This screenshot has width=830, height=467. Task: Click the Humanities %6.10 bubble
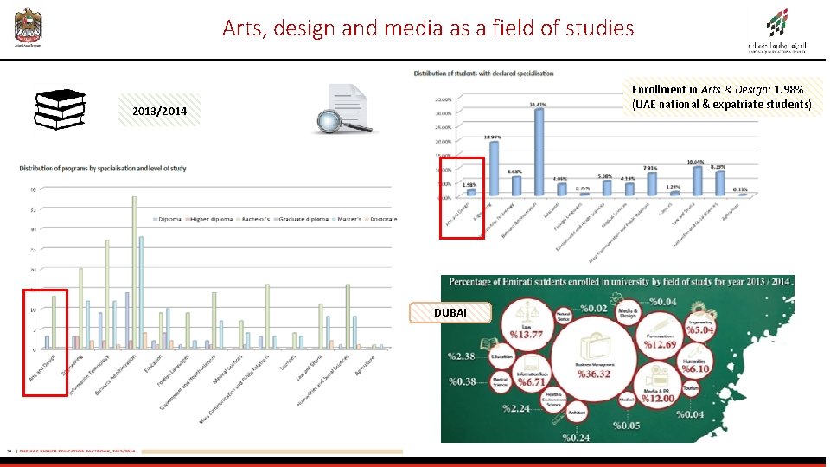[x=695, y=361]
